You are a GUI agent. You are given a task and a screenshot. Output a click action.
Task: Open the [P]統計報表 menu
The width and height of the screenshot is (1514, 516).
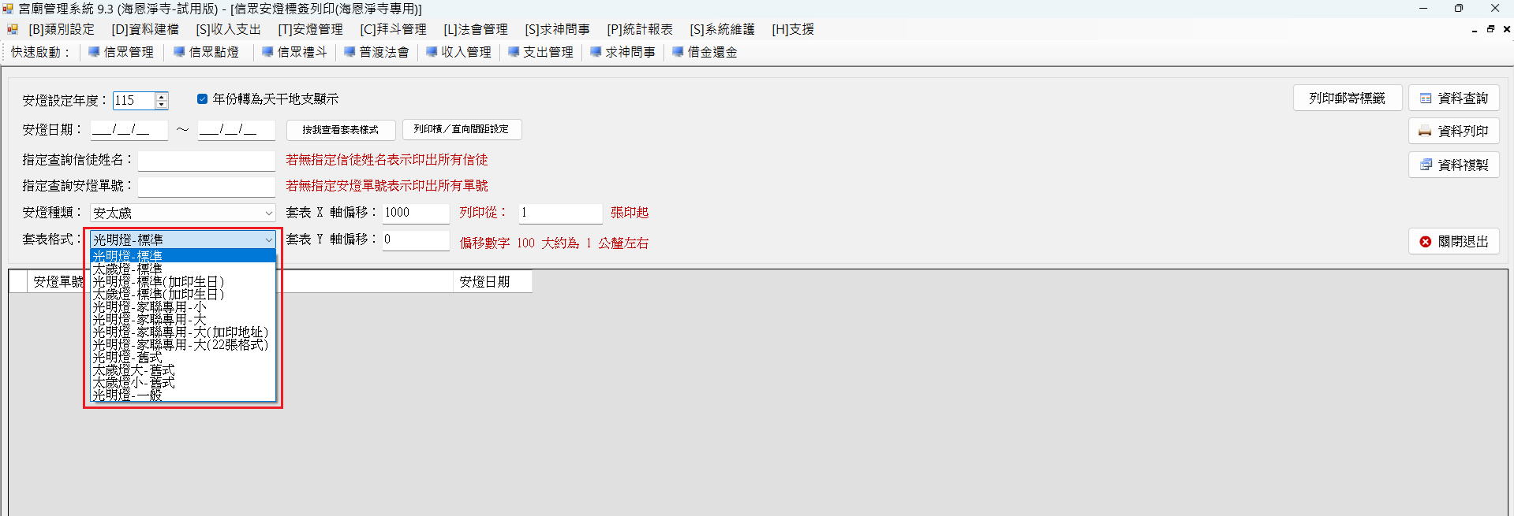point(639,29)
